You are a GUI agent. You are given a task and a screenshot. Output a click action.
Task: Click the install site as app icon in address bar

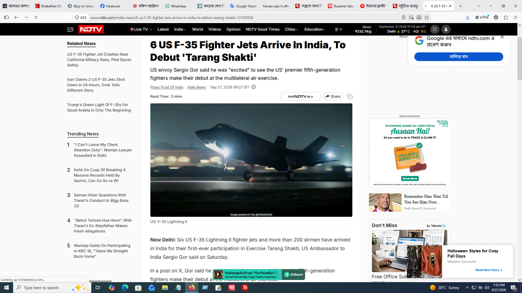[419, 17]
